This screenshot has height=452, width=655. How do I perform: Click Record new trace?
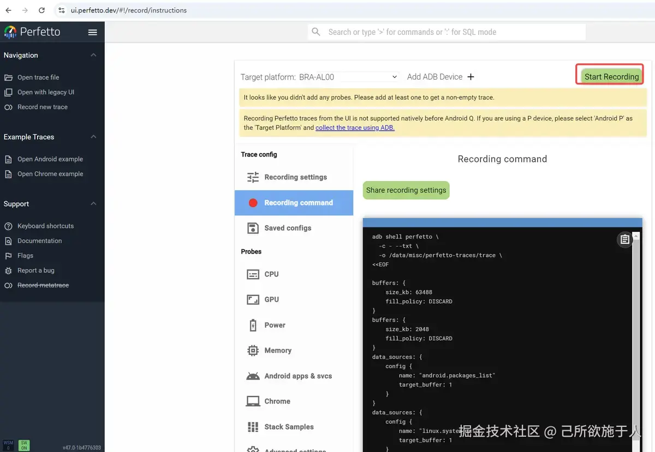(43, 107)
